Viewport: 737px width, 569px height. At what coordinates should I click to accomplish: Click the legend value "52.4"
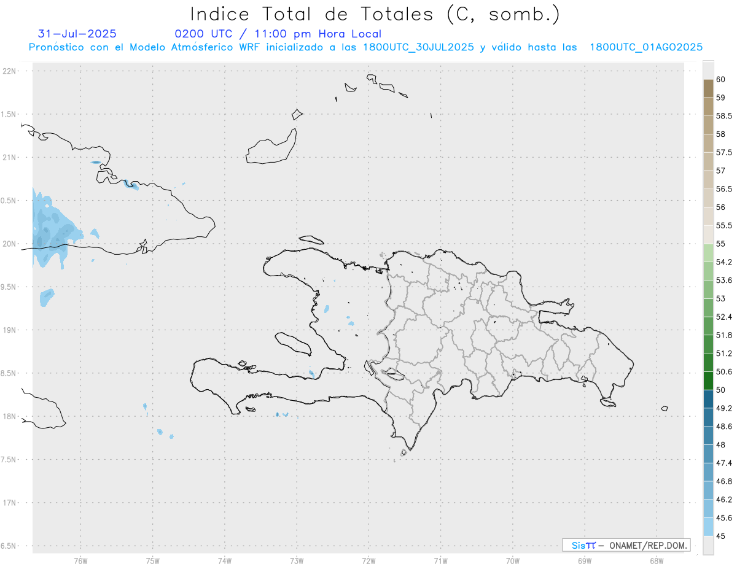point(724,317)
